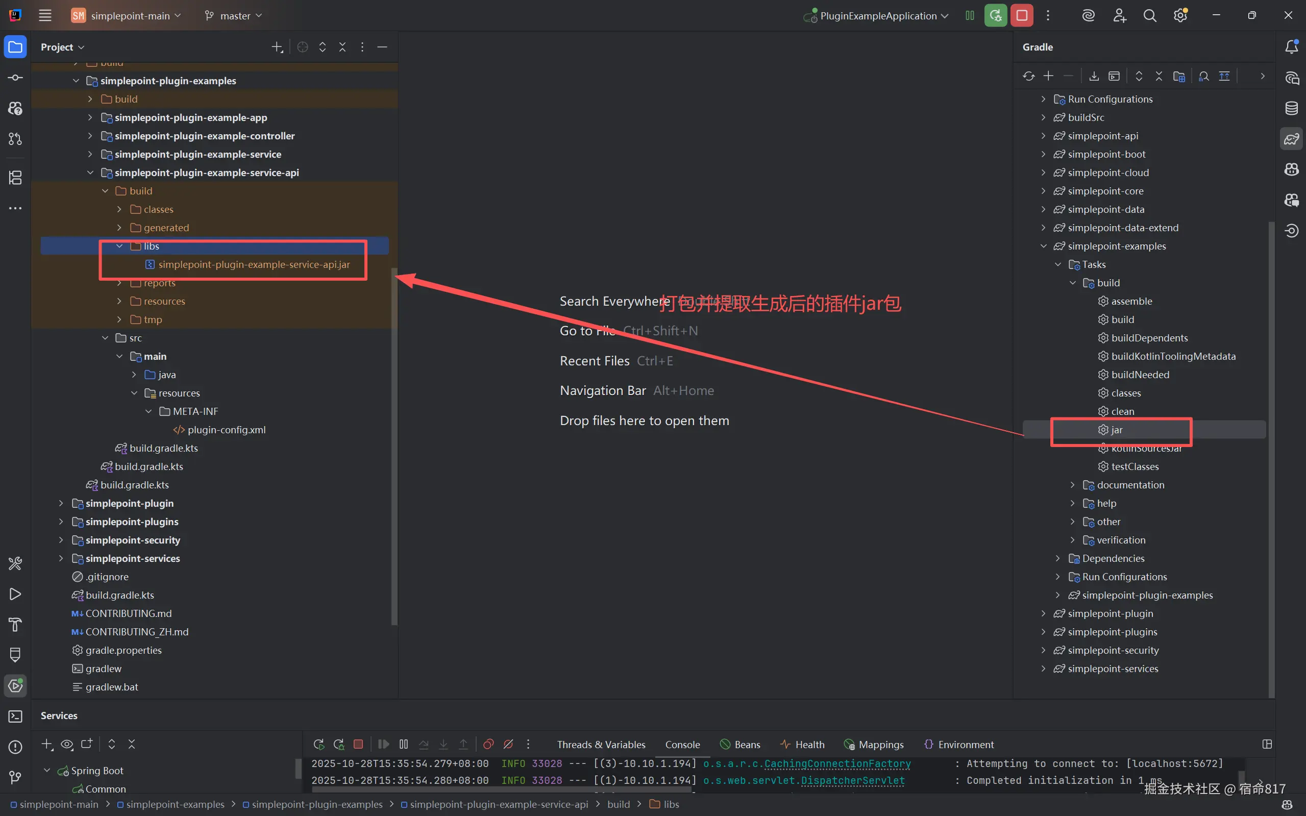1306x816 pixels.
Task: Open the Database tool window icon
Action: click(x=1291, y=108)
